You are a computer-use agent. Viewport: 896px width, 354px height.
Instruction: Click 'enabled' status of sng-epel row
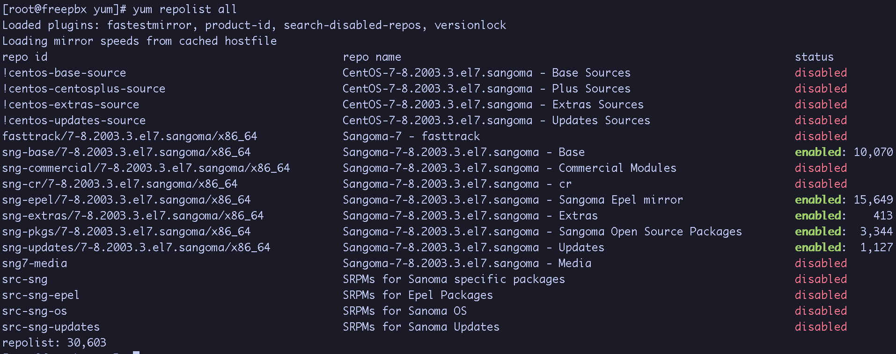[x=818, y=200]
